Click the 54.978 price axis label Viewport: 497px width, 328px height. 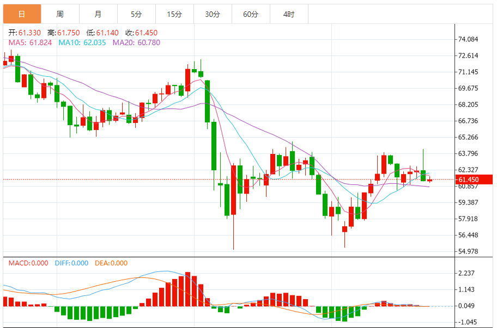click(468, 251)
